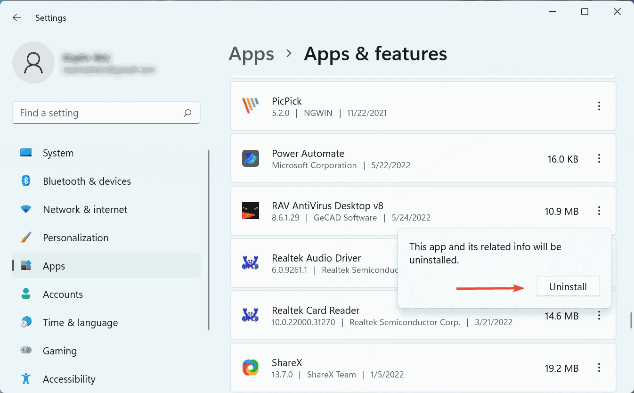Click the search magnifier icon
Image resolution: width=634 pixels, height=393 pixels.
tap(187, 113)
